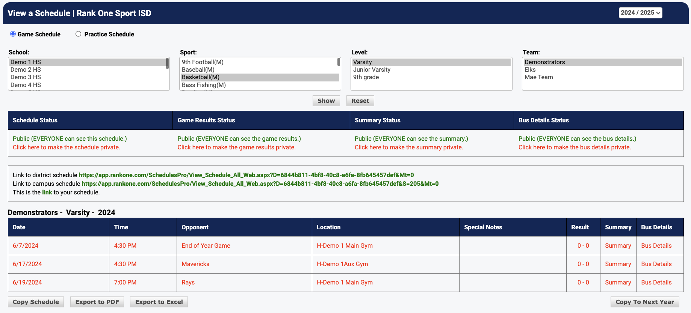Select Baseball(M) in Sport list
The image size is (691, 313).
pos(259,69)
